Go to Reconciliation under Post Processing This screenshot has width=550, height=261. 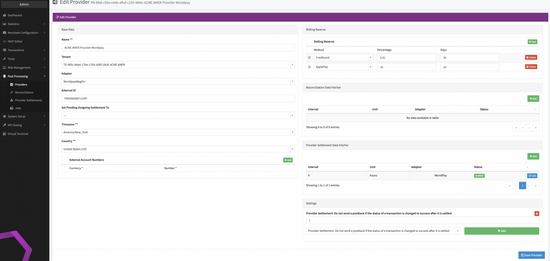click(x=24, y=92)
